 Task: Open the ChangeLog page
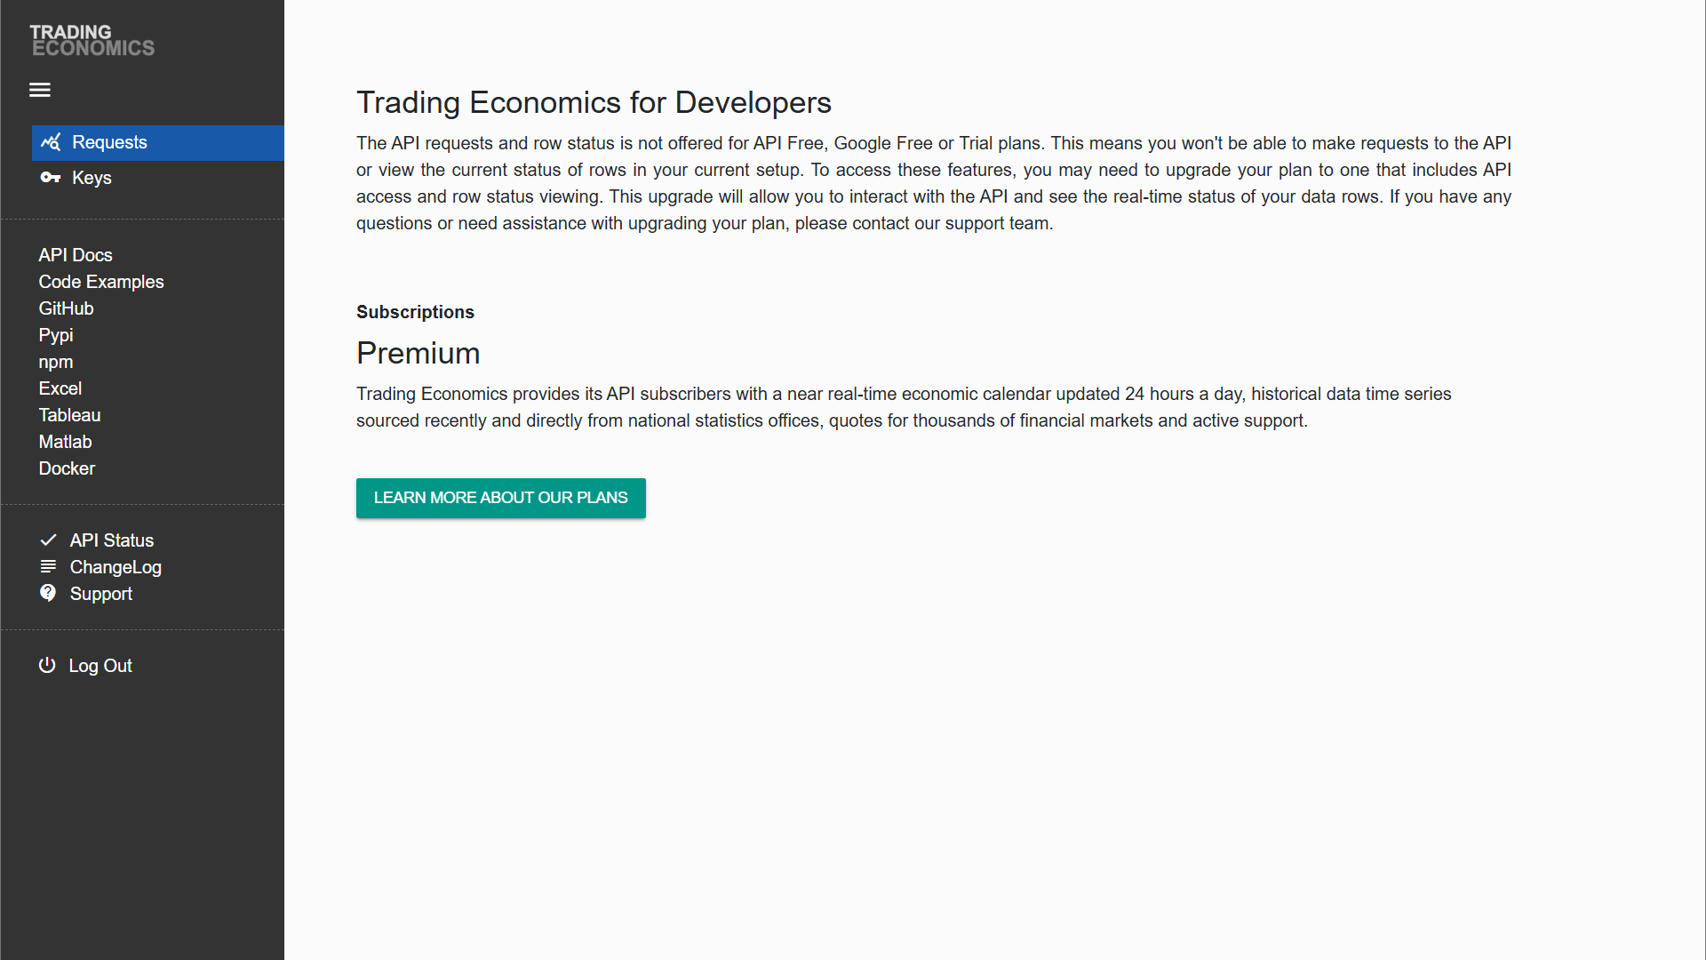116,567
